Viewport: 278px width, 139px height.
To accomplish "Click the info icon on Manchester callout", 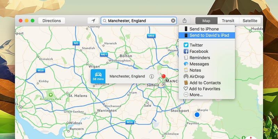I will click(152, 76).
